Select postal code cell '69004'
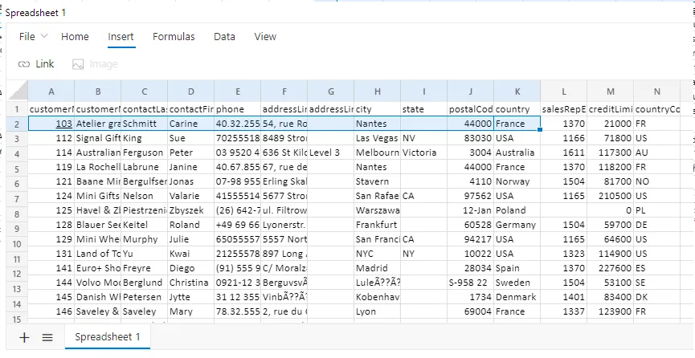The image size is (695, 358). (x=470, y=312)
